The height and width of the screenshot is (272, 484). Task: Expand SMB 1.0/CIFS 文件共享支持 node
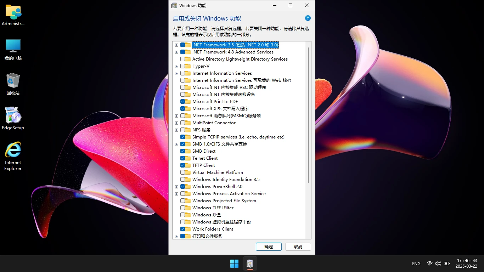[x=176, y=144]
